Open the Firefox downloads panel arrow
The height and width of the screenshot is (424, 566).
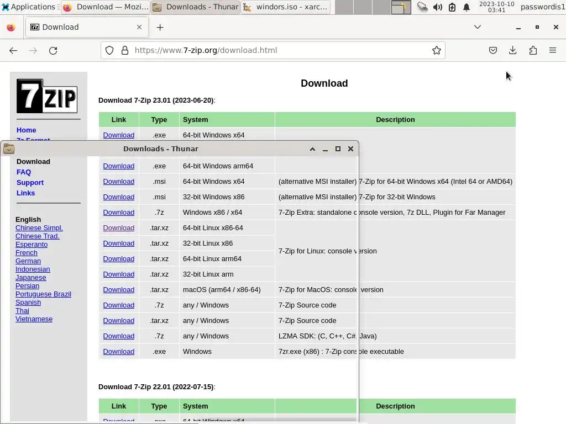coord(512,50)
